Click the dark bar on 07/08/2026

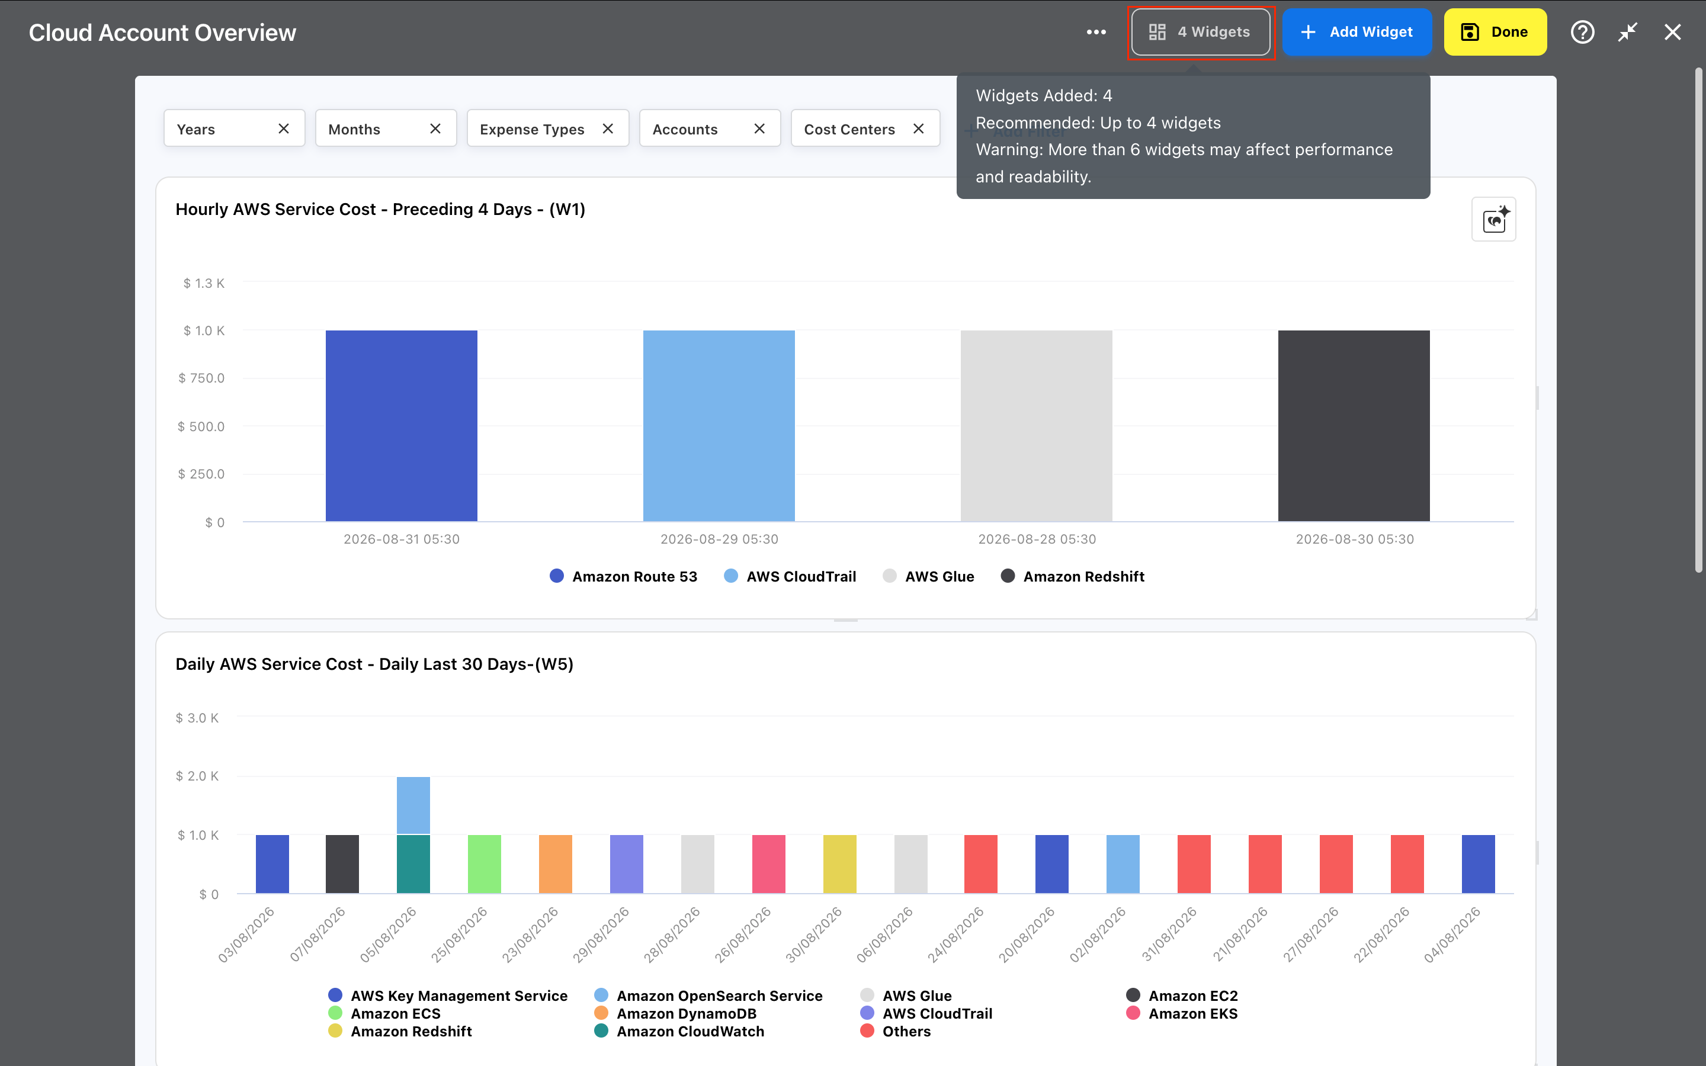[x=342, y=863]
